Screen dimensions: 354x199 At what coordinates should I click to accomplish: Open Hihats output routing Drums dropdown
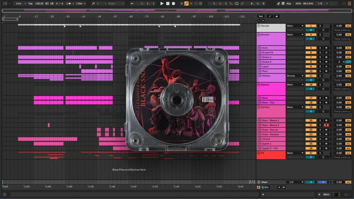[x=295, y=76]
